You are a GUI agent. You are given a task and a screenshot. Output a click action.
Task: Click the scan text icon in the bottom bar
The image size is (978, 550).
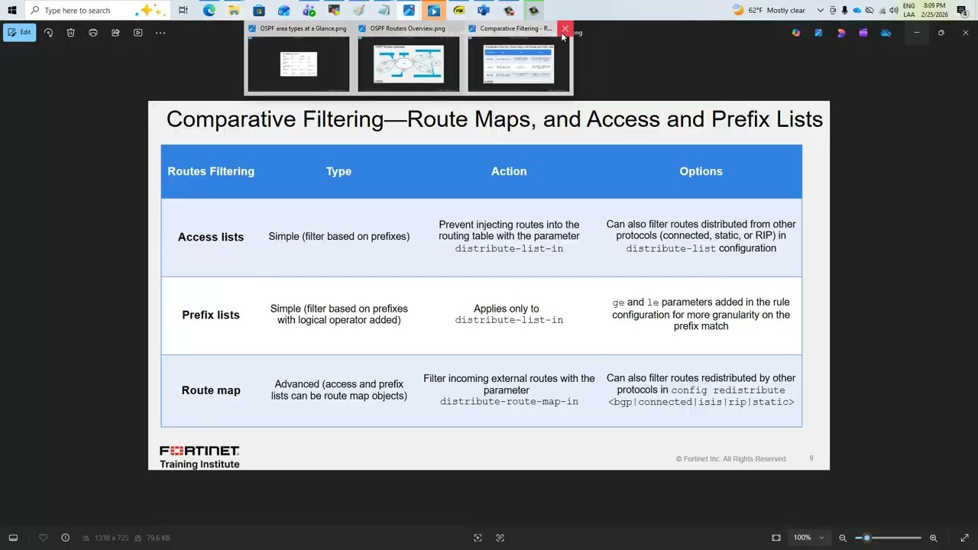tap(500, 538)
